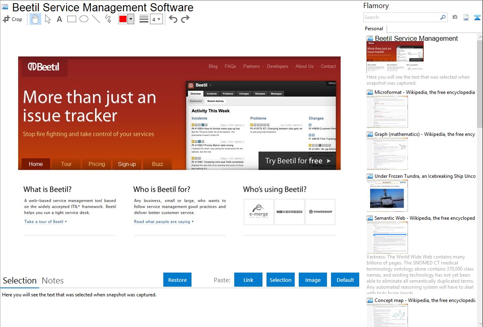This screenshot has height=327, width=483.
Task: Select the freehand scribble tool
Action: click(x=108, y=19)
